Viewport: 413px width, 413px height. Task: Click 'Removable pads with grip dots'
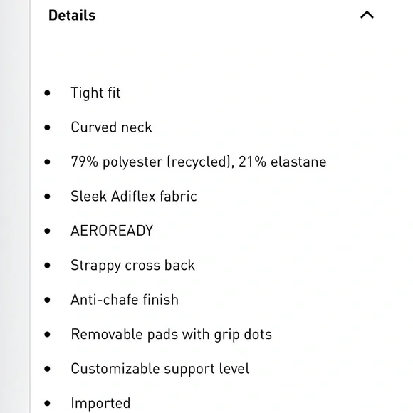[171, 335]
